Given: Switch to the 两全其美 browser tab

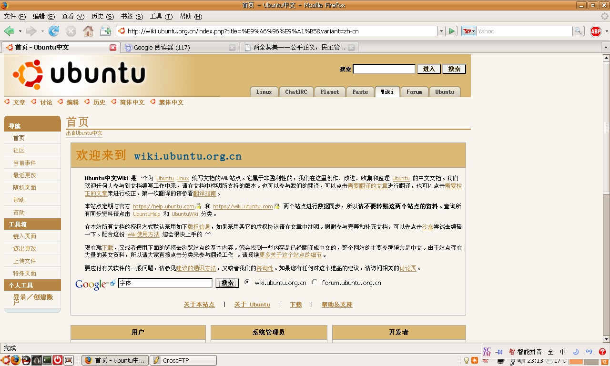Looking at the screenshot, I should pos(299,48).
